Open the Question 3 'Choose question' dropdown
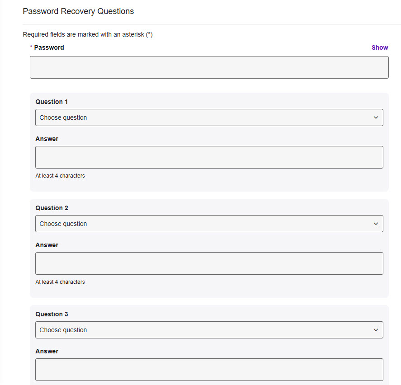The width and height of the screenshot is (401, 385). click(x=209, y=330)
